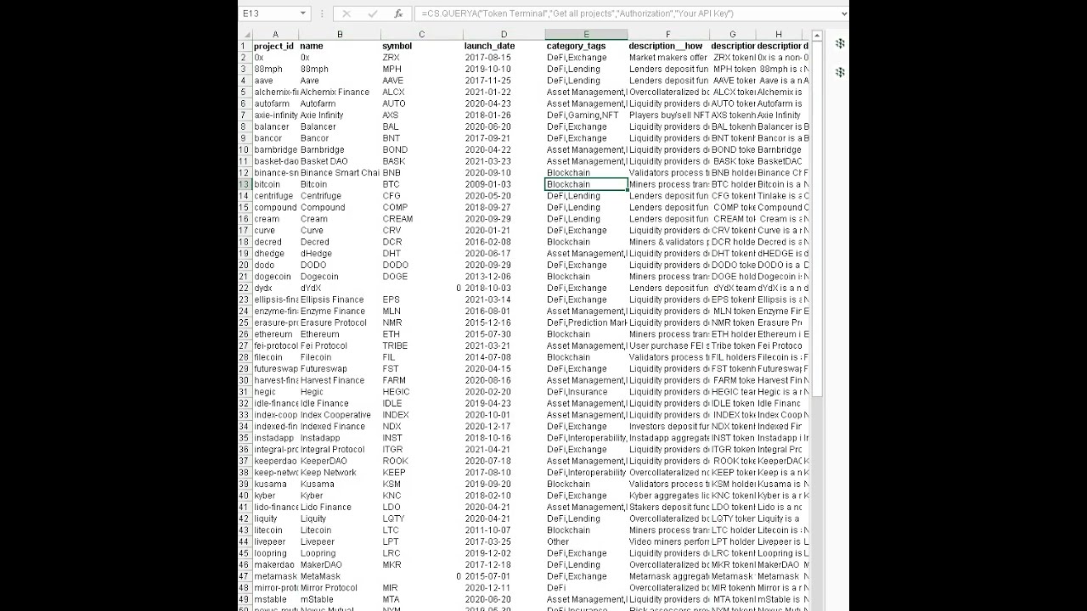This screenshot has height=611, width=1087.
Task: Open the Name Box dropdown arrow
Action: click(x=303, y=14)
